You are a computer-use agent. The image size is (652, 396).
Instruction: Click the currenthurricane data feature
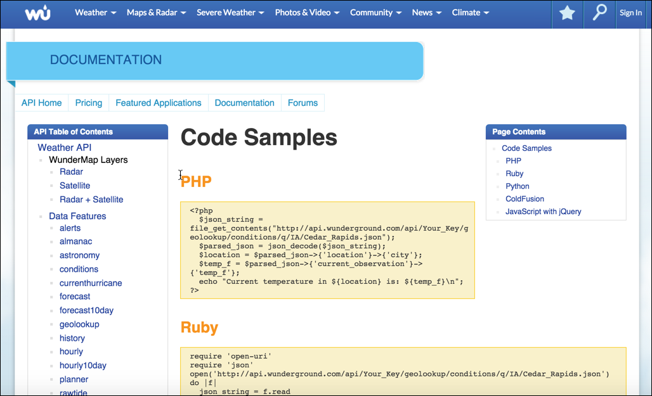pyautogui.click(x=90, y=283)
